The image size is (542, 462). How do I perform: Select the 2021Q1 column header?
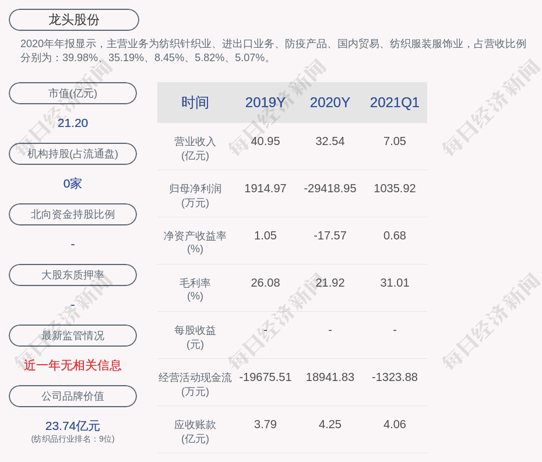tap(395, 103)
